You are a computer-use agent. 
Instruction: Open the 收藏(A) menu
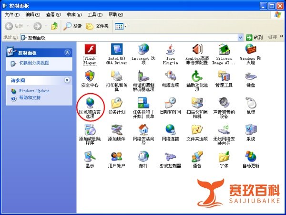point(74,15)
